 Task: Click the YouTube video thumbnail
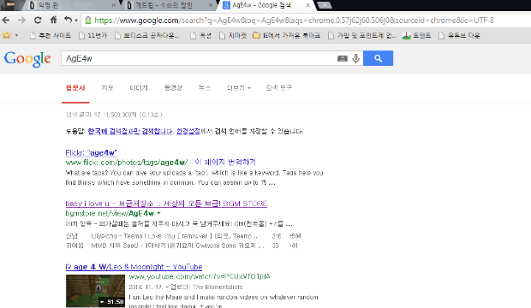(x=95, y=291)
